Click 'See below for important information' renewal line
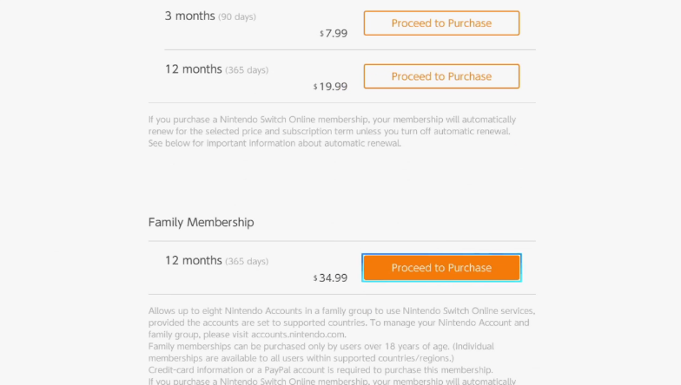Image resolution: width=681 pixels, height=385 pixels. (274, 143)
